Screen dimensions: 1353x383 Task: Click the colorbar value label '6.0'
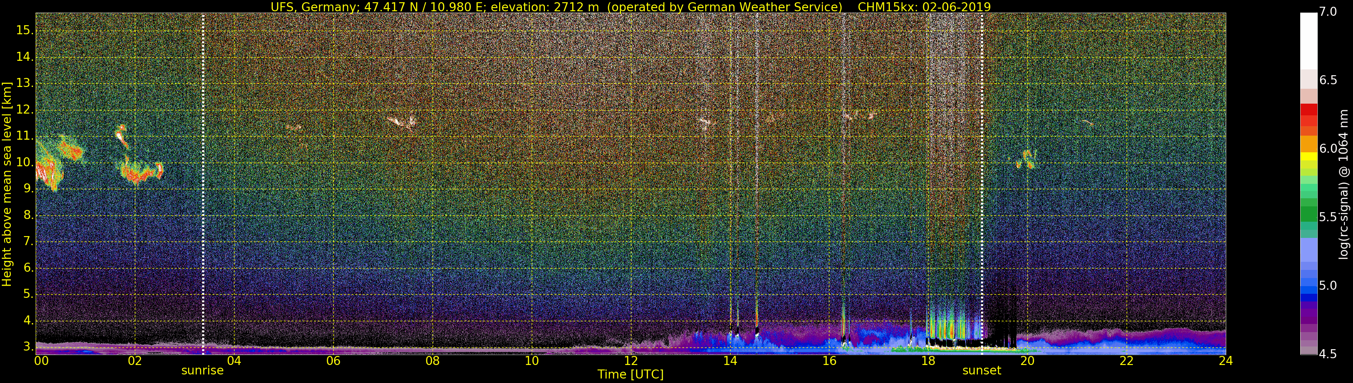(1328, 149)
